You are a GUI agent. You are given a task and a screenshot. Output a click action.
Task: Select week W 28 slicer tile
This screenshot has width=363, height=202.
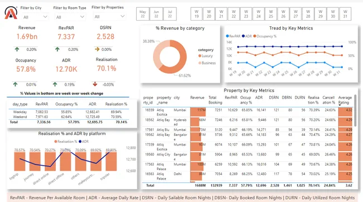(x=308, y=14)
